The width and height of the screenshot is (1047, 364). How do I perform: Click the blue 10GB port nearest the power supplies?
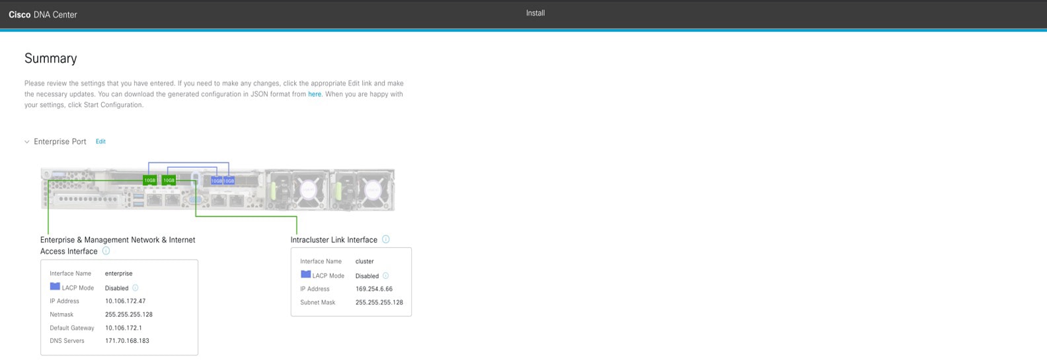(x=229, y=180)
